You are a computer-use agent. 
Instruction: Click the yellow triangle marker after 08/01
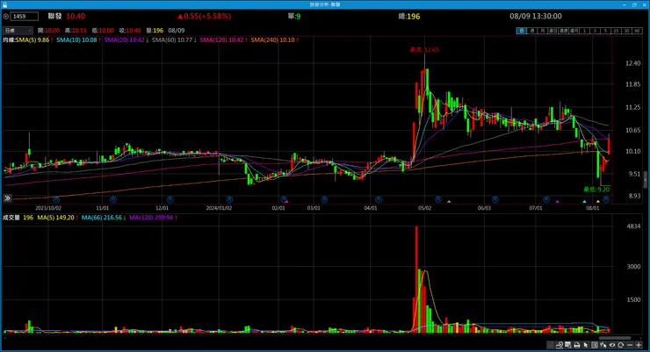598,201
